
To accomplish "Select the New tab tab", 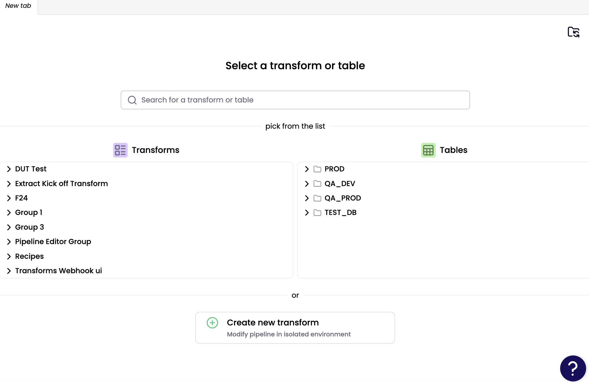I will [18, 6].
